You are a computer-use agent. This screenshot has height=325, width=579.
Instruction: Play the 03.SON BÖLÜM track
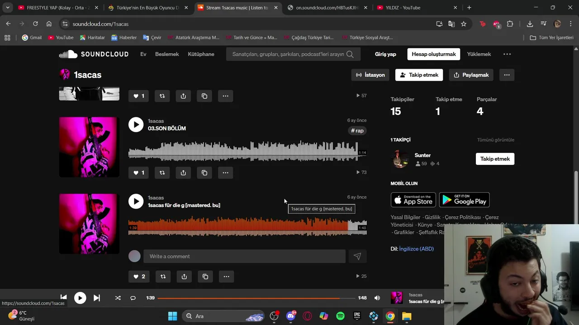[x=136, y=125]
